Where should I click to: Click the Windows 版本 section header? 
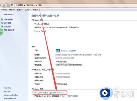click(37, 20)
